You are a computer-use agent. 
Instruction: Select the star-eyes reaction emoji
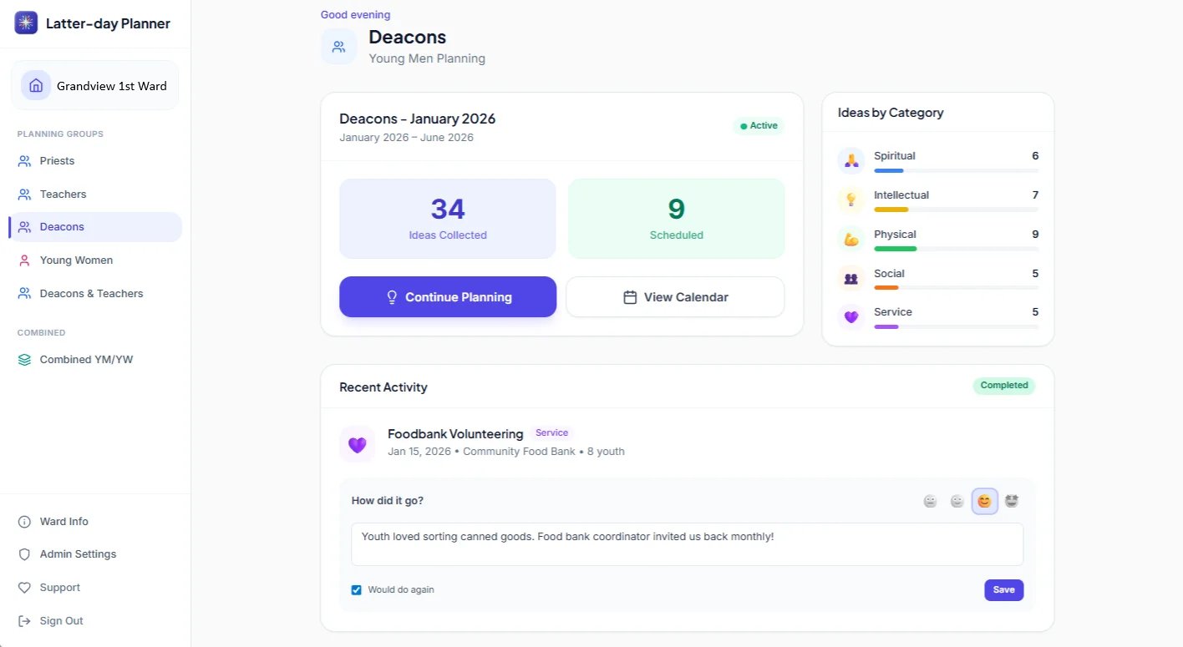[1011, 500]
